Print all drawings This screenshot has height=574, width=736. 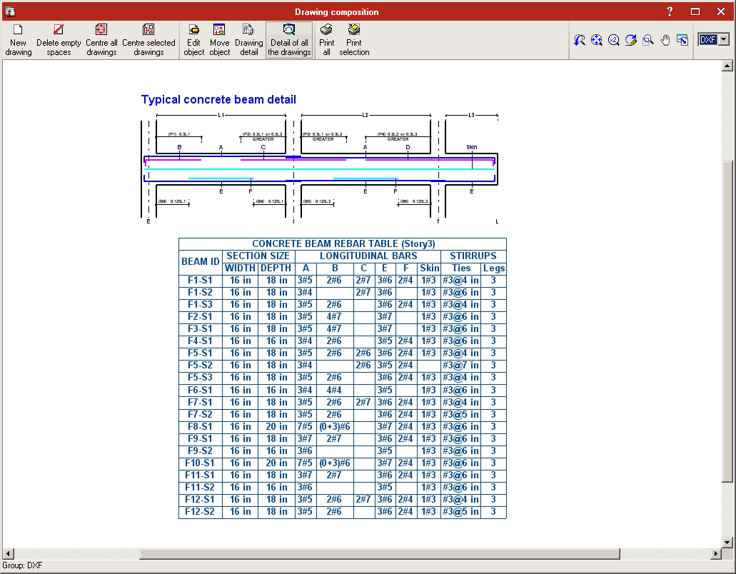[327, 41]
